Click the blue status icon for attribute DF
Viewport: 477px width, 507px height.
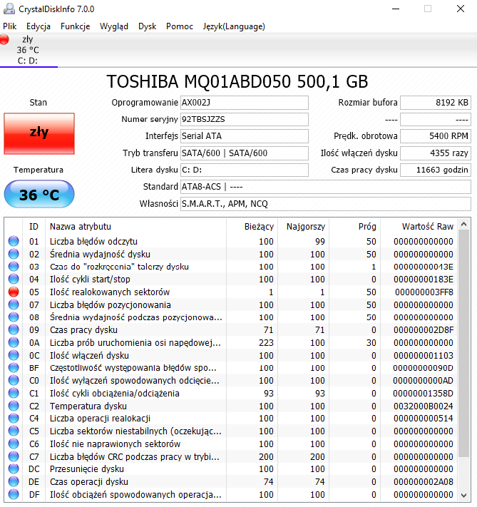click(x=14, y=494)
